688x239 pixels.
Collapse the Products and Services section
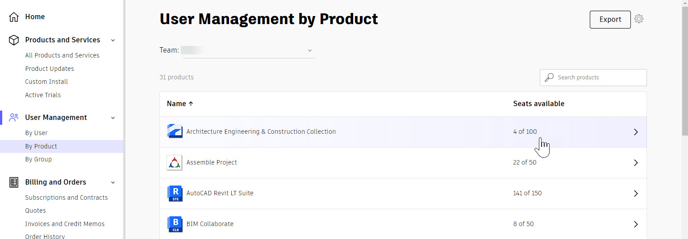(x=113, y=40)
